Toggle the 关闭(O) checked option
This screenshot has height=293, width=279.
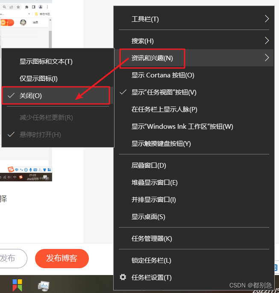click(56, 95)
